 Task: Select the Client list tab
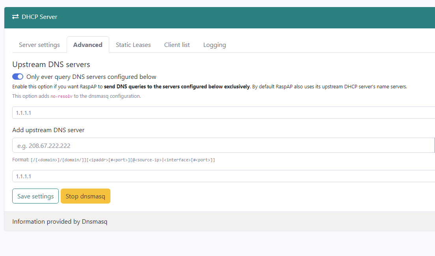coord(177,45)
